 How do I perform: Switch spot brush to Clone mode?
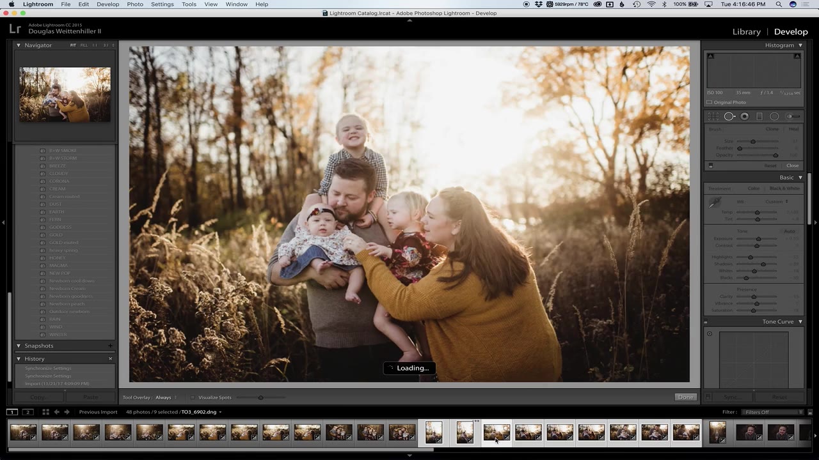coord(772,130)
